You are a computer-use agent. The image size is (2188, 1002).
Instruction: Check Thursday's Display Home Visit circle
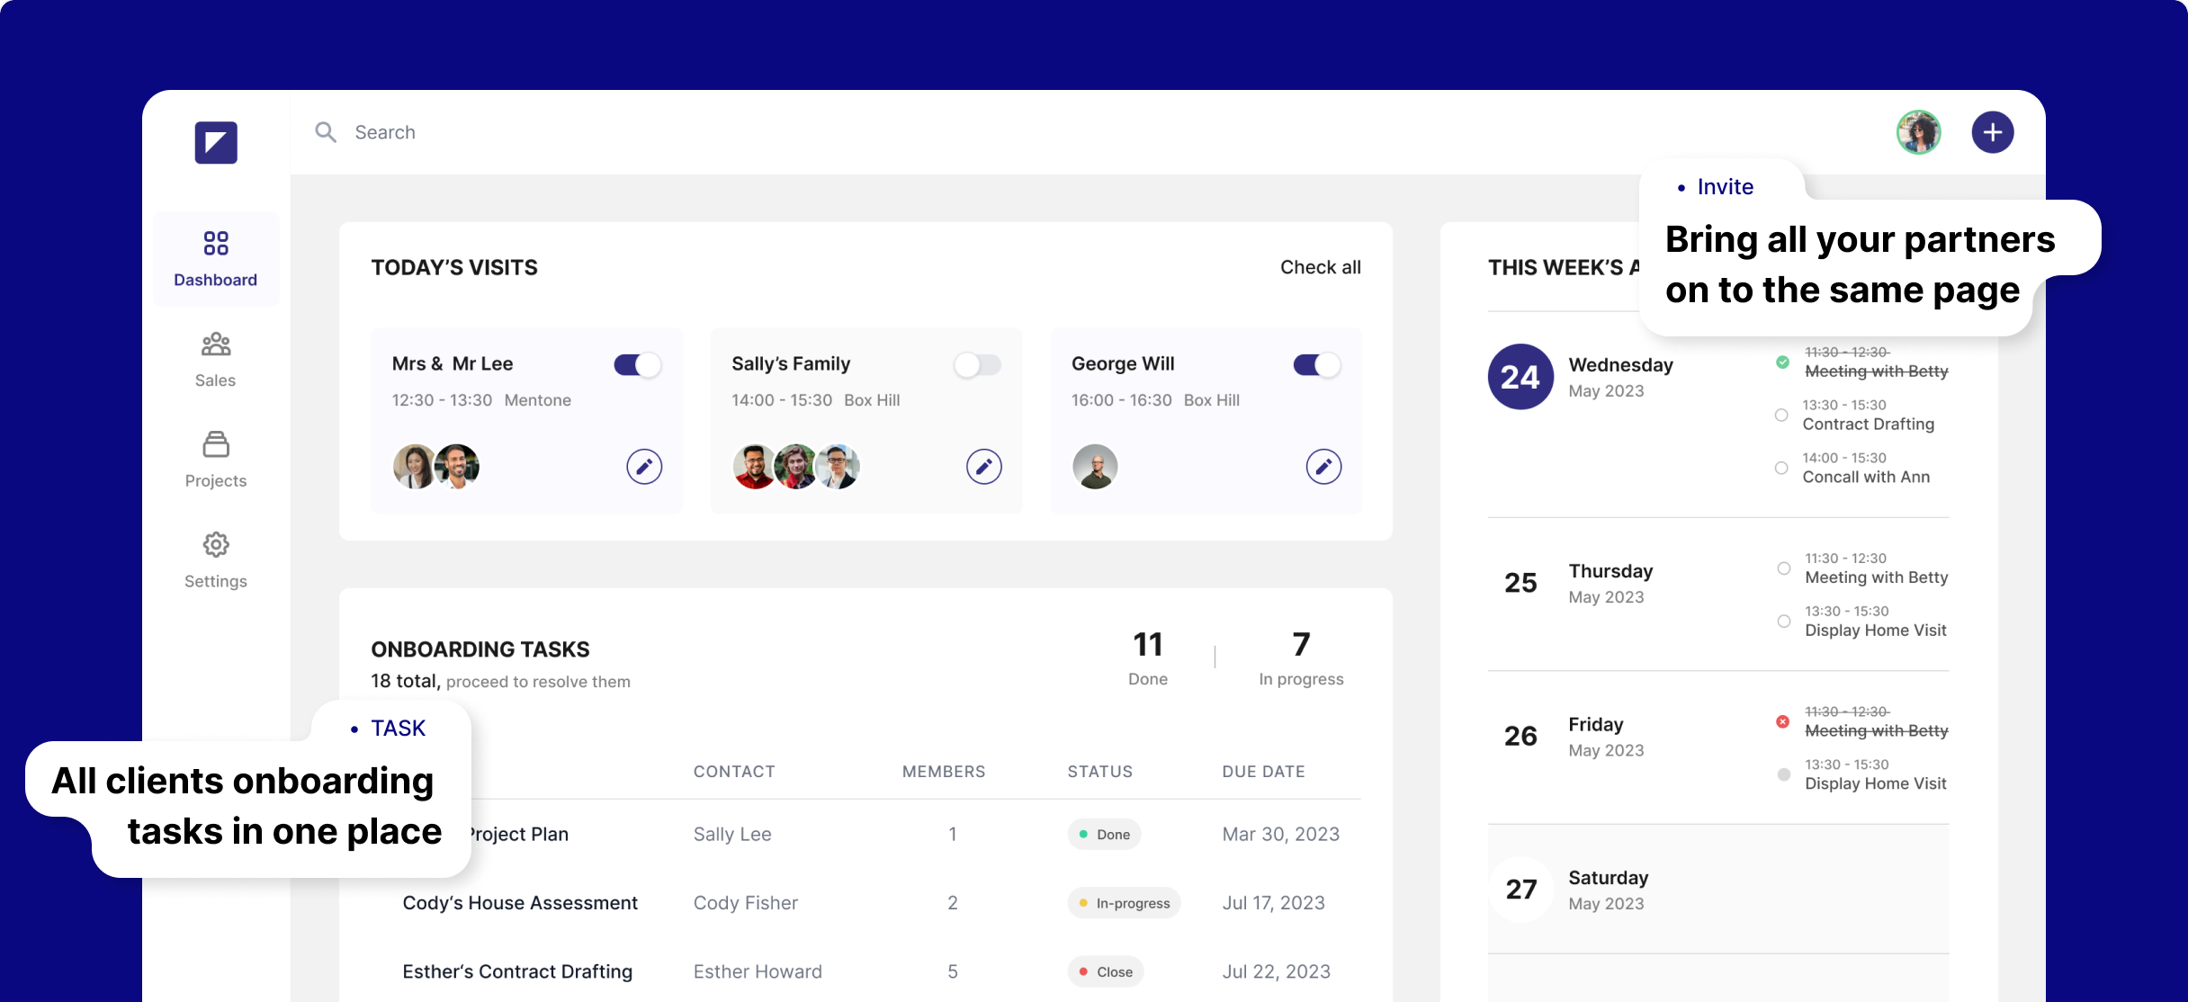pyautogui.click(x=1783, y=622)
